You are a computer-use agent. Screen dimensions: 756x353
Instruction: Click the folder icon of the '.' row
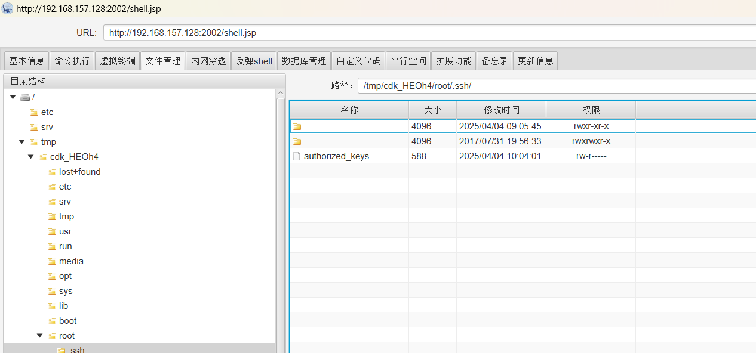coord(297,126)
